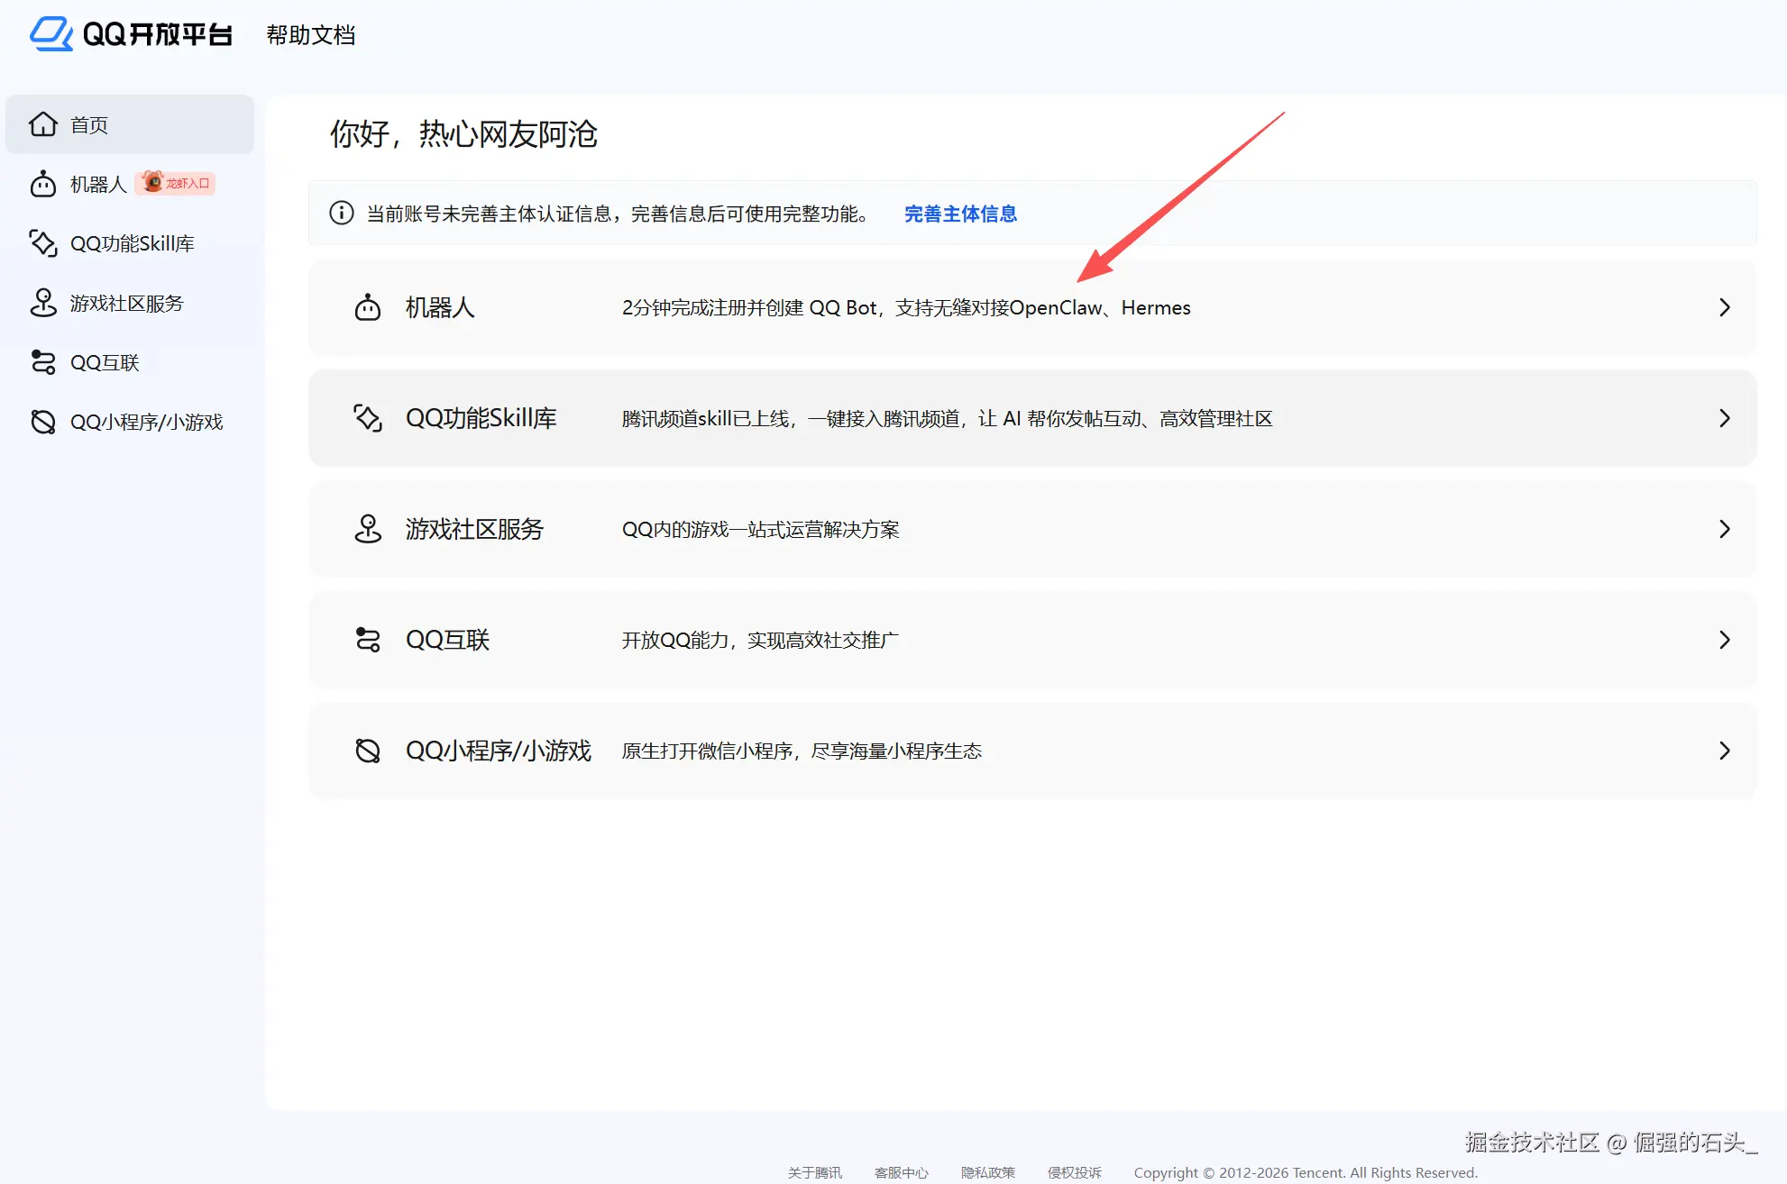Viewport: 1787px width, 1184px height.
Task: Select QQ互联 in the left sidebar
Action: click(x=105, y=362)
